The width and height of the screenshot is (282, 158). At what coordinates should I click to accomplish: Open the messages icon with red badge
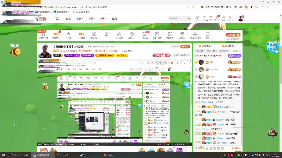(x=217, y=17)
